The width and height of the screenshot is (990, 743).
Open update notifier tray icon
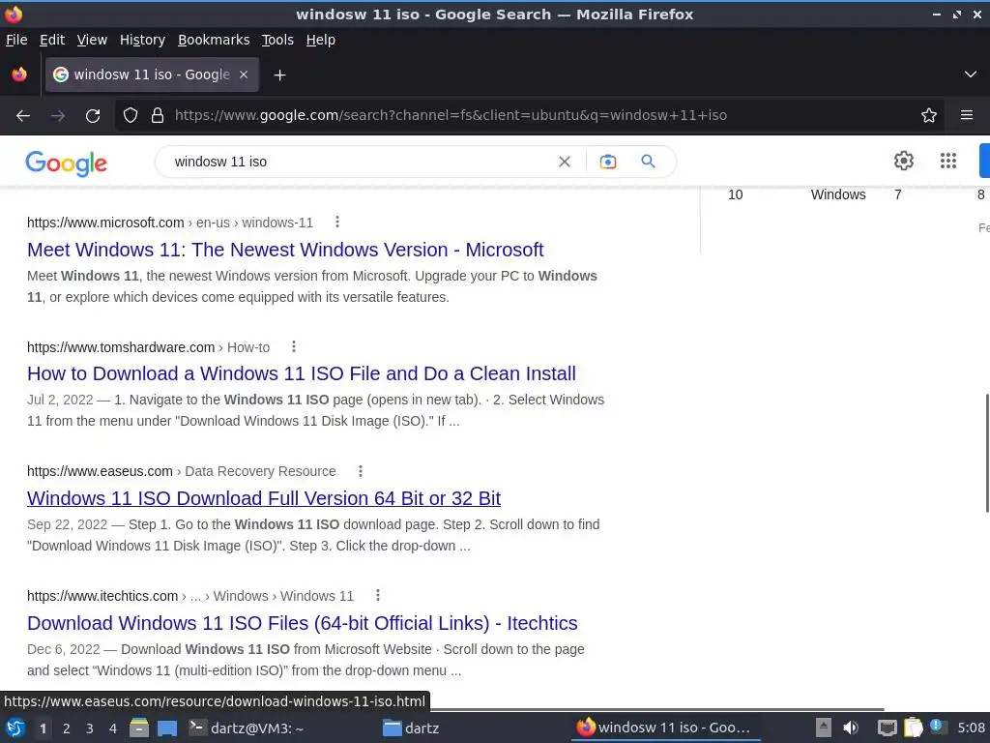(x=937, y=727)
